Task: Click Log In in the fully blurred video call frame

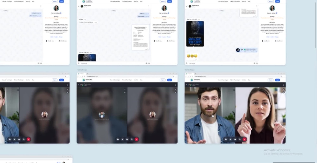Action: click(x=170, y=80)
